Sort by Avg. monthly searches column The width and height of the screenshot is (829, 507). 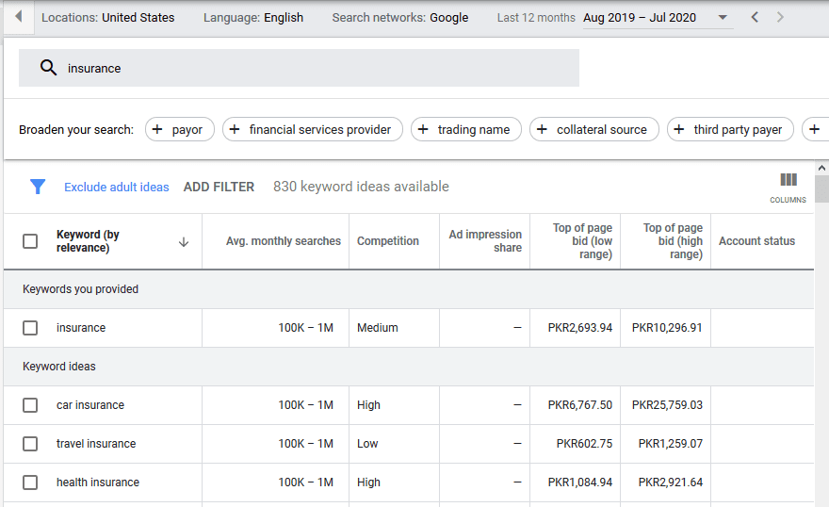click(x=284, y=241)
